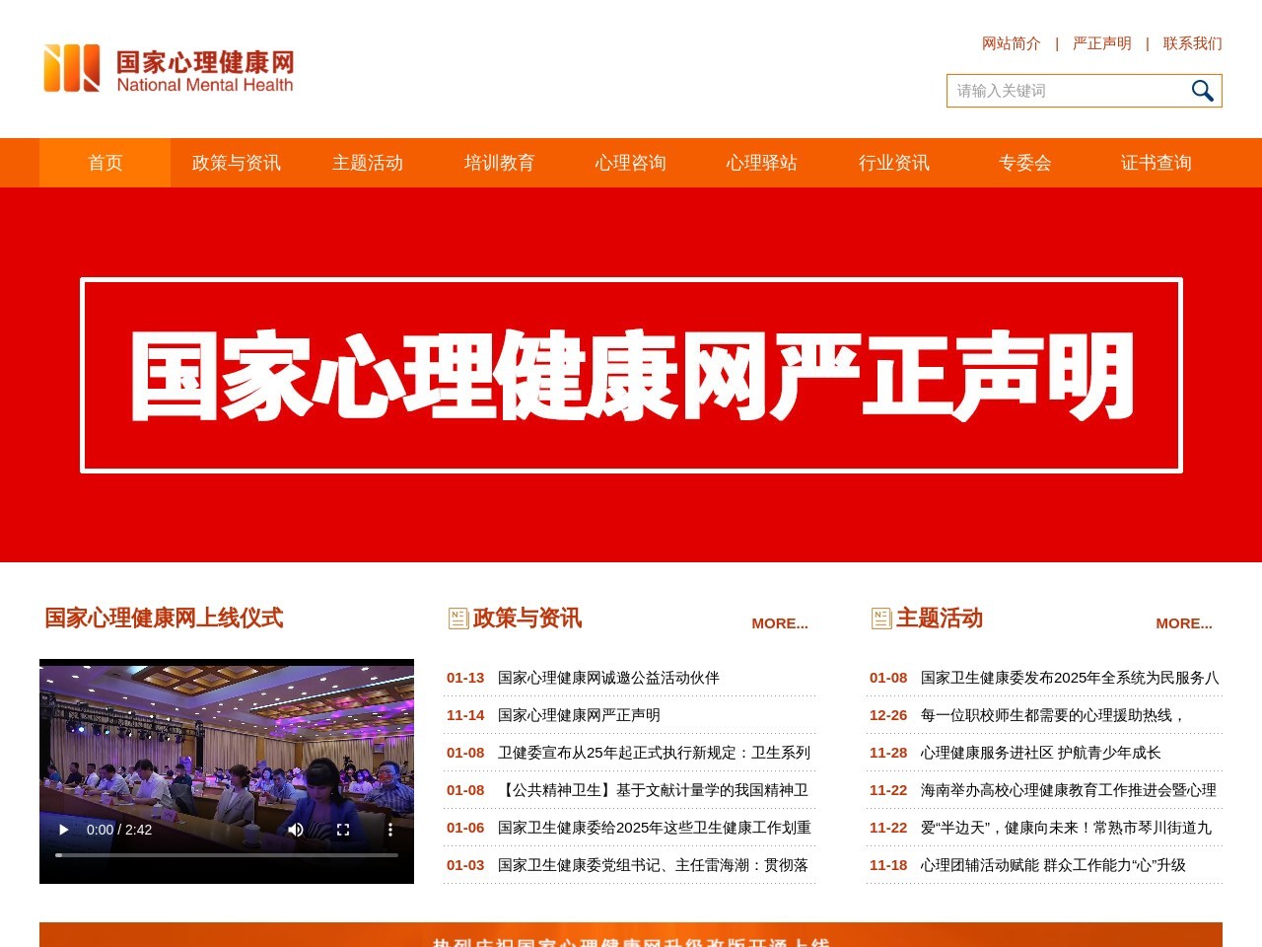The image size is (1262, 947).
Task: Click MORE link beside 主题活动 heading
Action: coord(1184,623)
